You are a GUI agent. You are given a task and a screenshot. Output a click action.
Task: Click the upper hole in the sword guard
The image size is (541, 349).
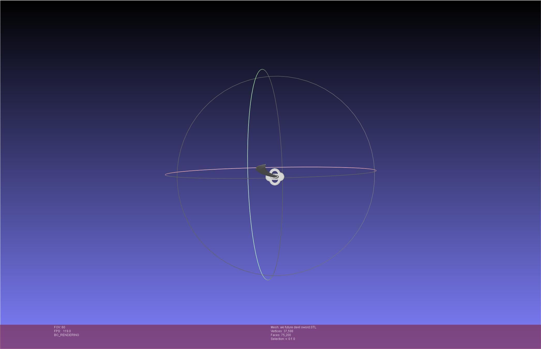pos(275,172)
